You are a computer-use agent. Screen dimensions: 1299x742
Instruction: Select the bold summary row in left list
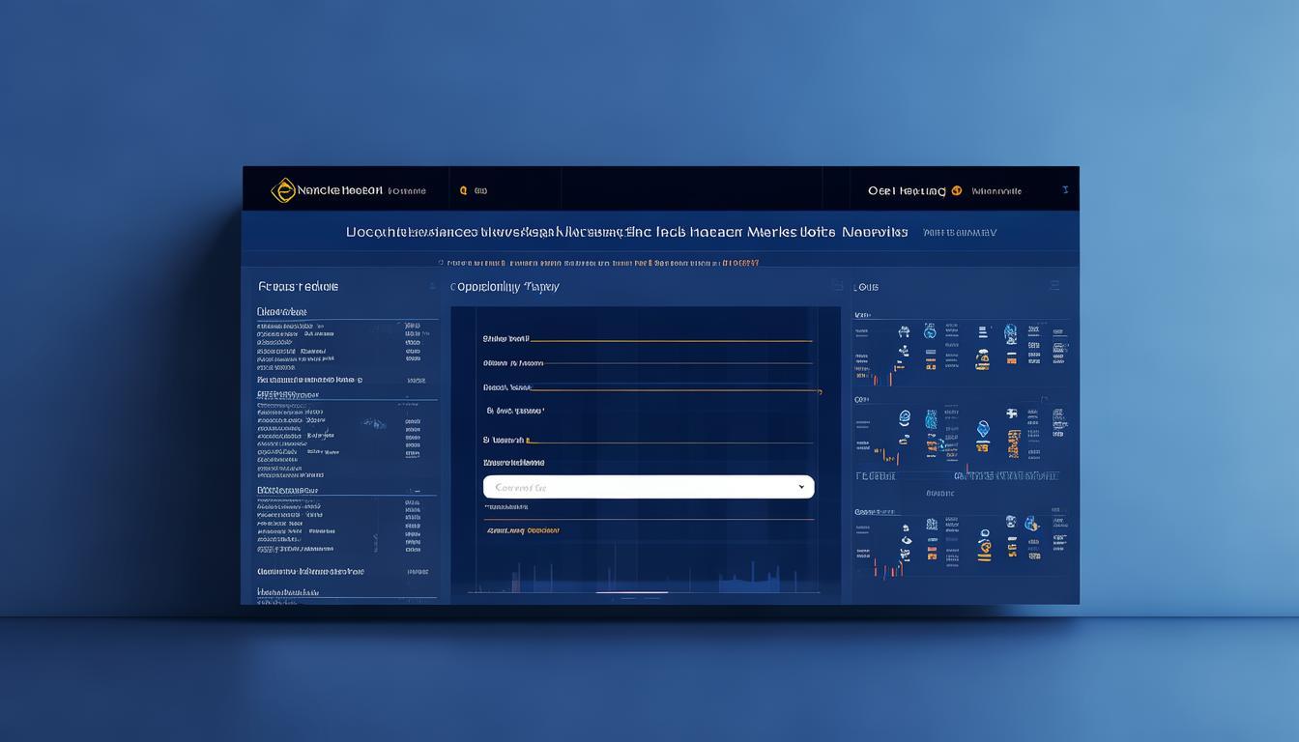pyautogui.click(x=311, y=571)
